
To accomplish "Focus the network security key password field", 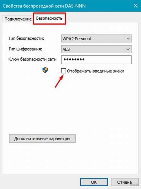I will point(96,60).
